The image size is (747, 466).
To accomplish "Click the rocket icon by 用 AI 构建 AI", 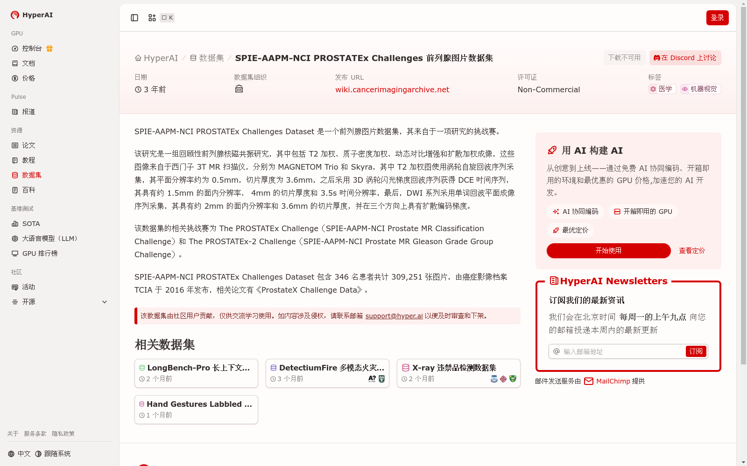I will [552, 151].
